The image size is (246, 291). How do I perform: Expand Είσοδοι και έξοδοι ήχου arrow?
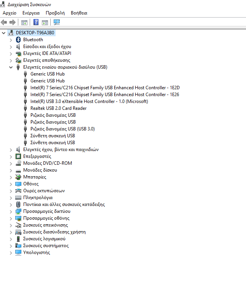11,47
